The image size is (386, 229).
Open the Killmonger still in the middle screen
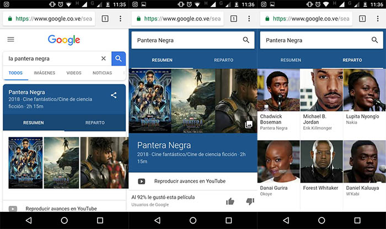pyautogui.click(x=237, y=101)
